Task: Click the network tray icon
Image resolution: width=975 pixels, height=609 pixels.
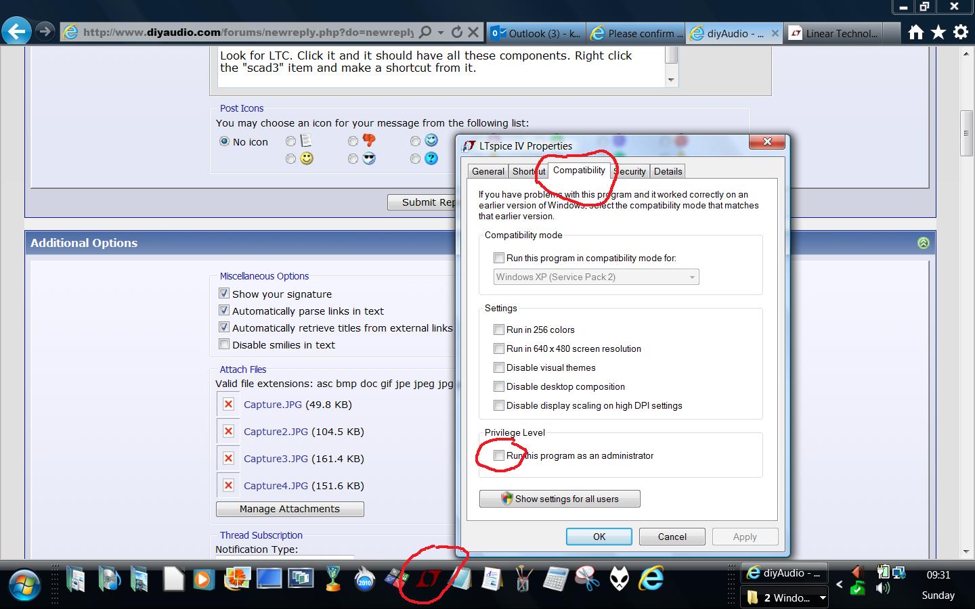Action: tap(899, 572)
